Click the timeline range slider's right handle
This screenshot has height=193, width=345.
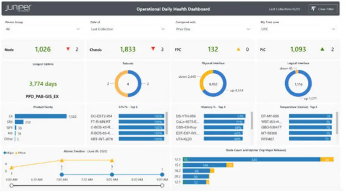pos(162,186)
